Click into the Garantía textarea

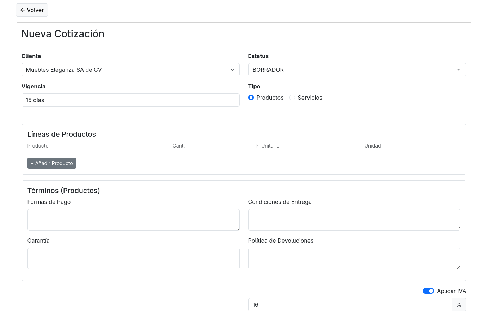(x=133, y=258)
